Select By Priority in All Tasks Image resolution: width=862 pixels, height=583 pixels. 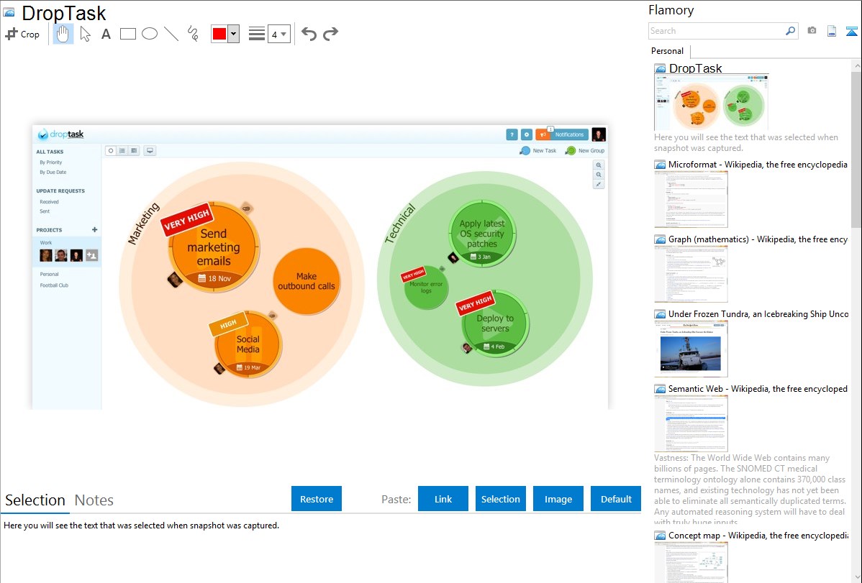coord(50,162)
